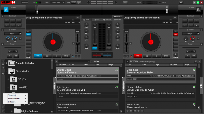
Task: Collapse deck A Effect panel
Action: coord(3,30)
